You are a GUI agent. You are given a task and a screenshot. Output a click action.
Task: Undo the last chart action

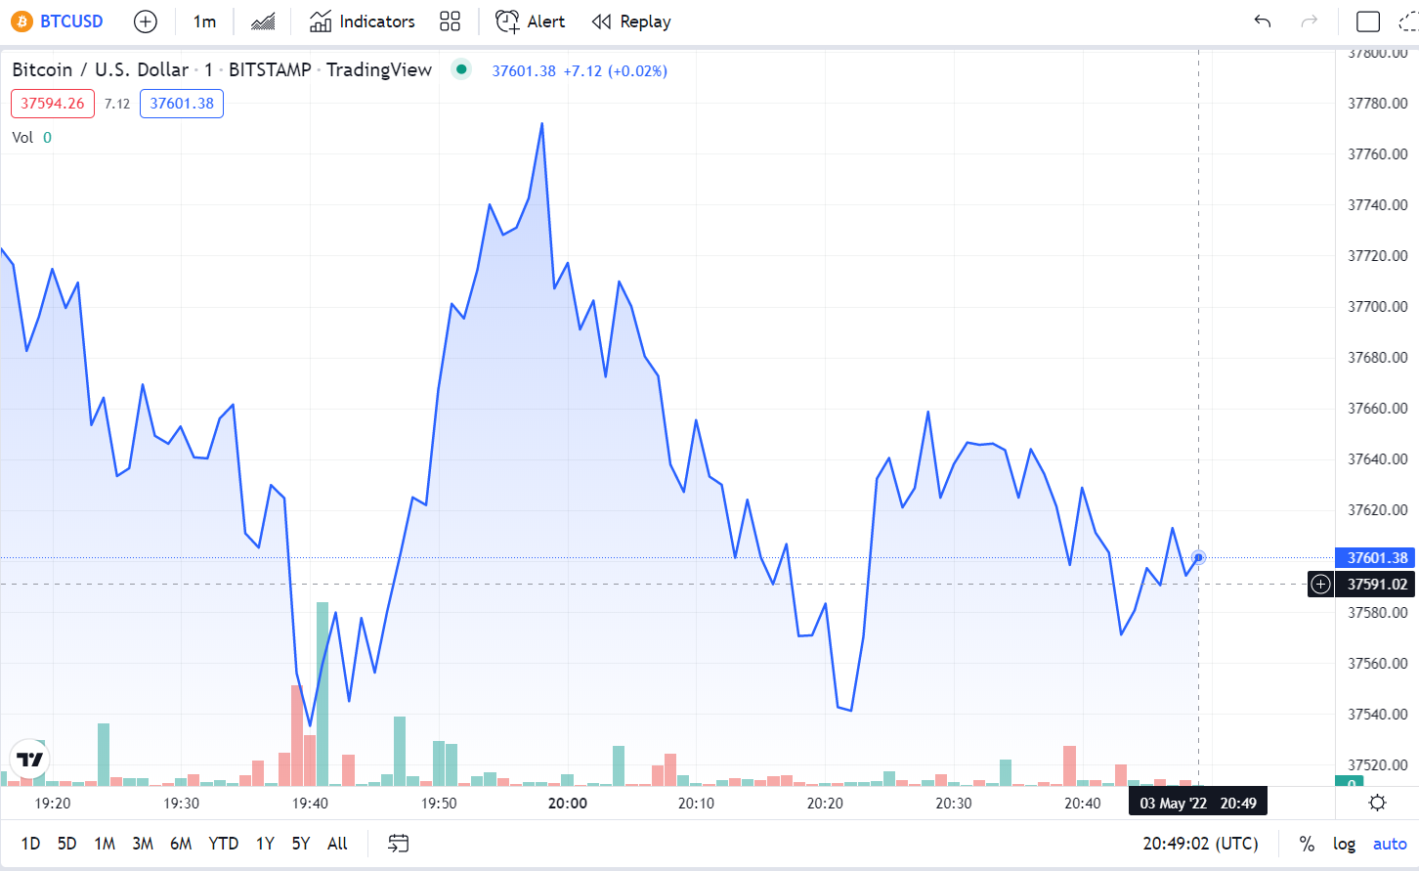[1263, 22]
